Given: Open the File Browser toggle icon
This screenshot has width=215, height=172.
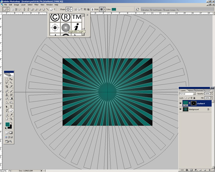Looking at the screenshot, I should point(137,9).
